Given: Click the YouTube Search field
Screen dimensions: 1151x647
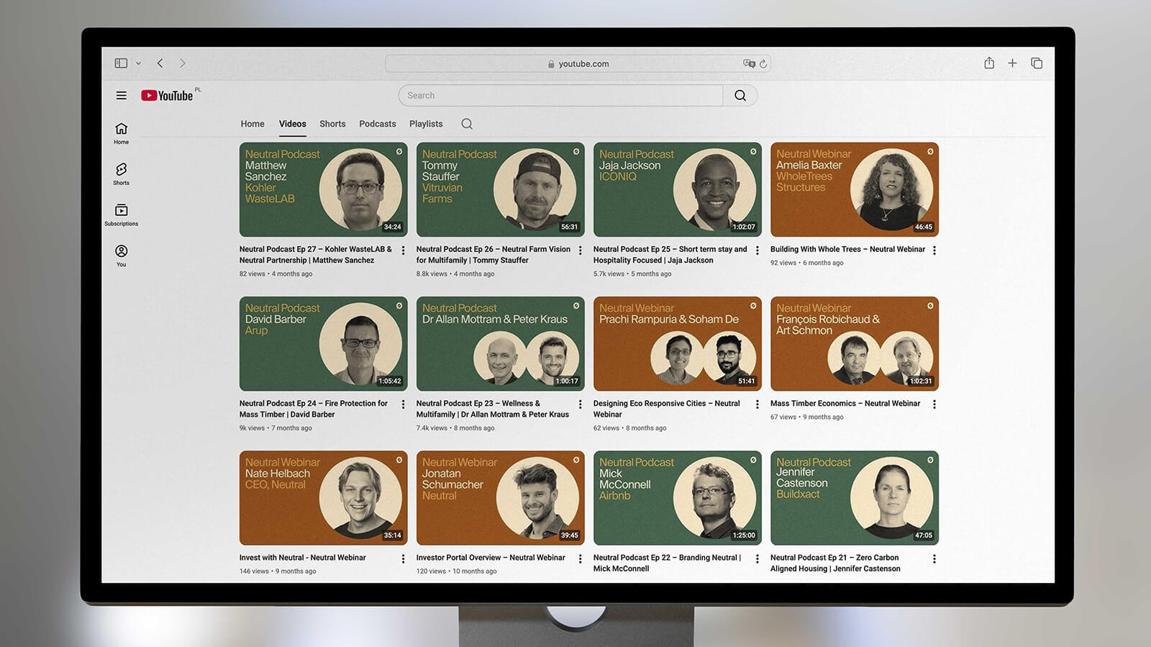Looking at the screenshot, I should [x=560, y=96].
